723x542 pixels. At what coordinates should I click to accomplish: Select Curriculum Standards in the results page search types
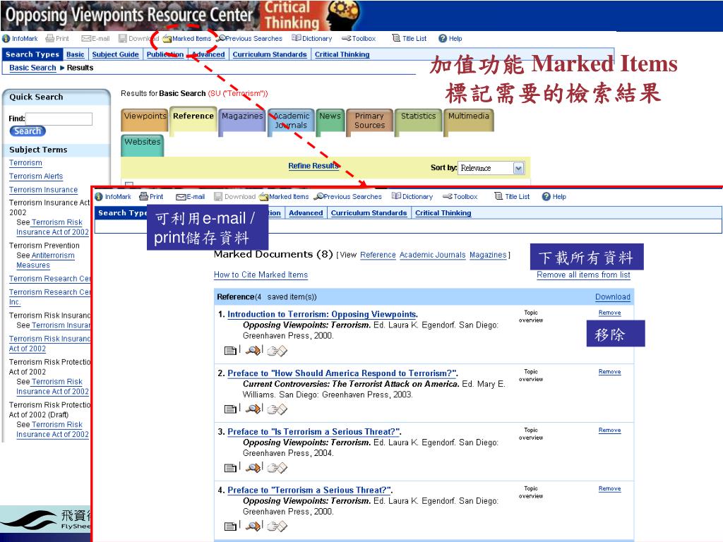coord(270,54)
